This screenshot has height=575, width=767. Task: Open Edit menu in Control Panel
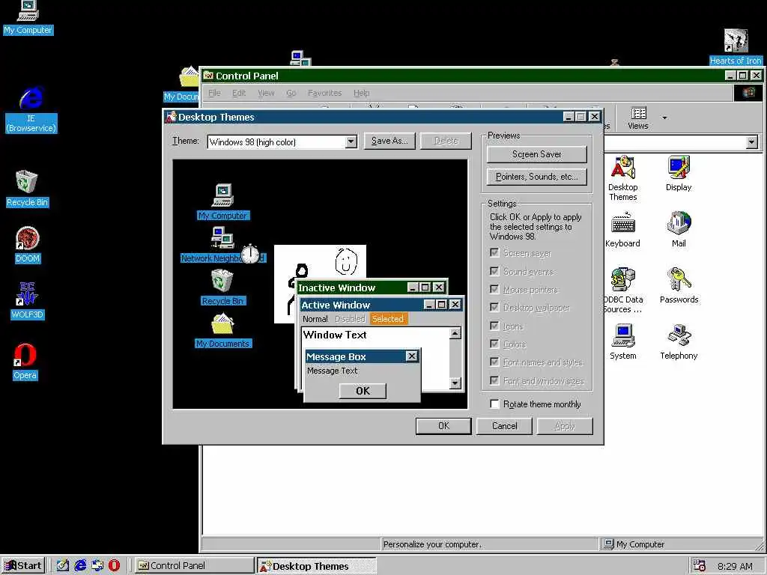(239, 93)
